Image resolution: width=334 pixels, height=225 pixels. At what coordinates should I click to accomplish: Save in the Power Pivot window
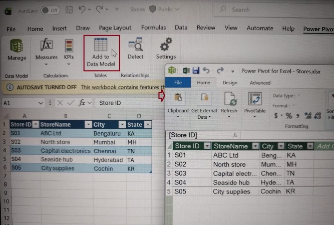click(196, 70)
